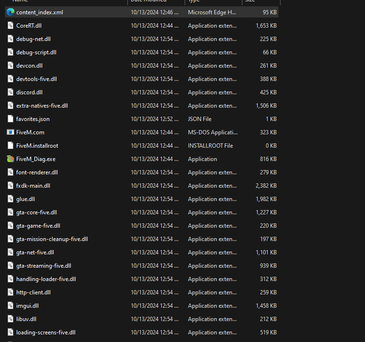Select the font-renderer.dll file name
The width and height of the screenshot is (365, 342).
[37, 172]
